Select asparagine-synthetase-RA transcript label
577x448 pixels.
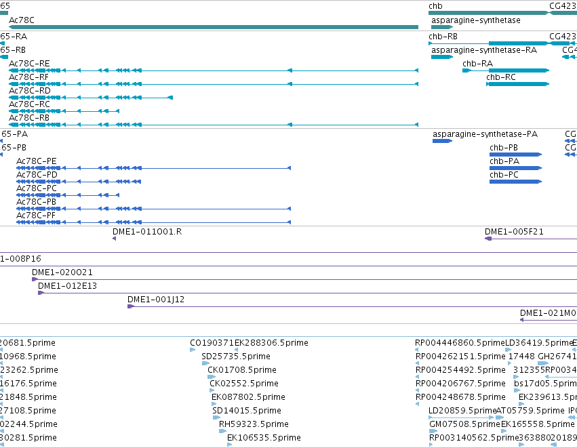484,50
